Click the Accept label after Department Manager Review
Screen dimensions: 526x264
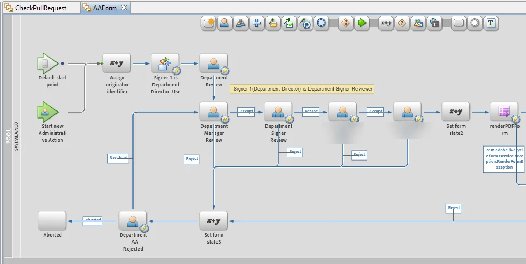pos(246,112)
